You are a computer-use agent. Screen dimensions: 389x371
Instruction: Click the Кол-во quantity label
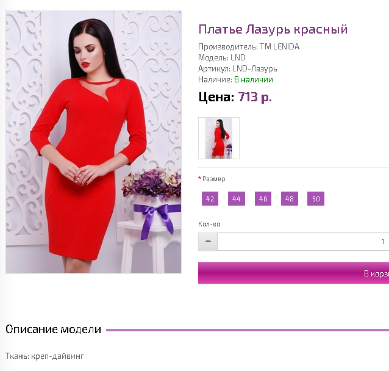click(x=209, y=224)
